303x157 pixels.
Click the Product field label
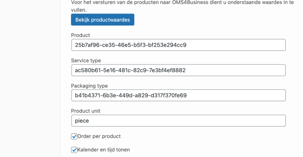(x=80, y=35)
